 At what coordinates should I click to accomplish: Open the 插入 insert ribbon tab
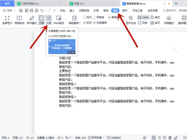coord(72,10)
